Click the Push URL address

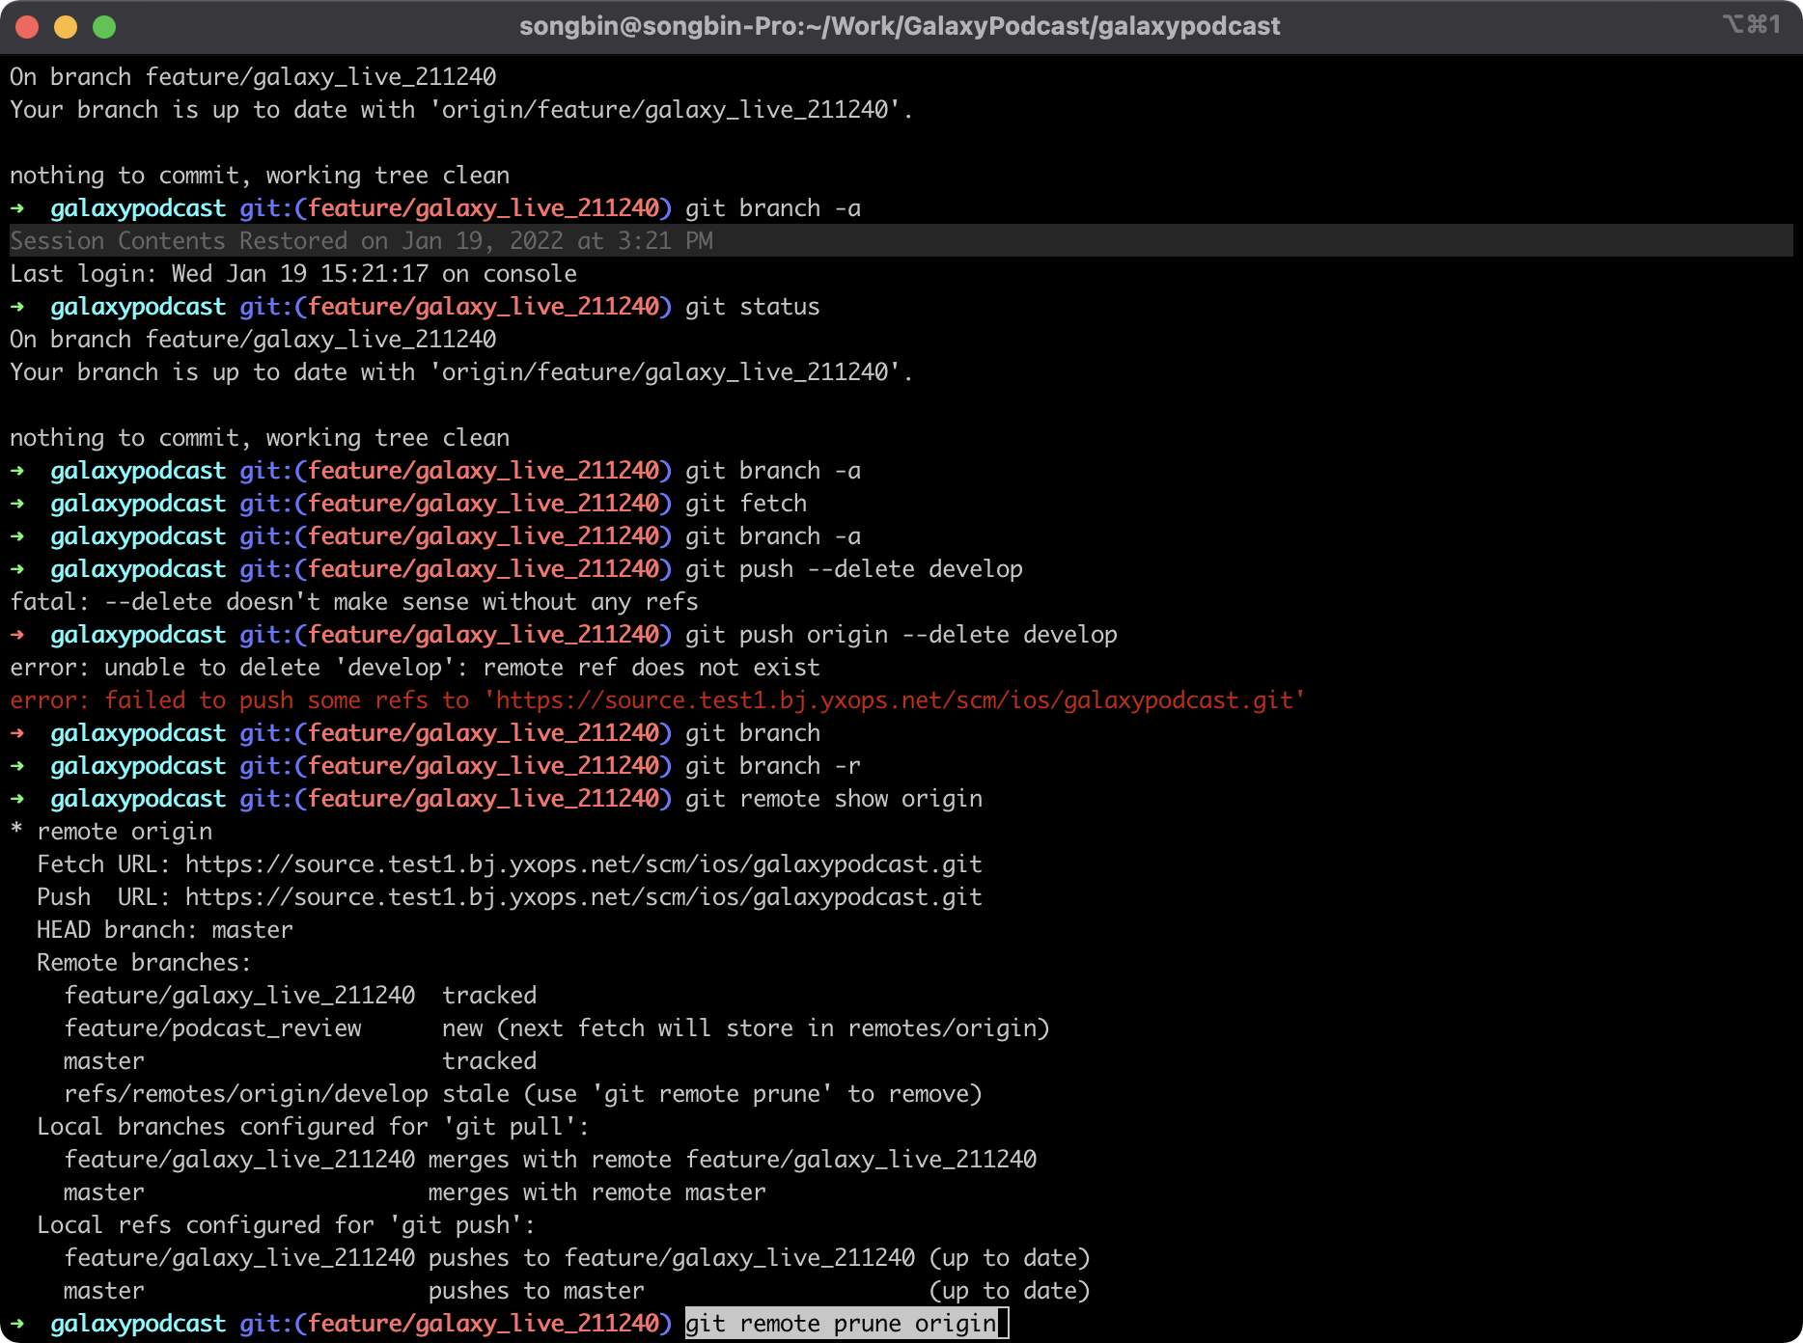click(584, 897)
